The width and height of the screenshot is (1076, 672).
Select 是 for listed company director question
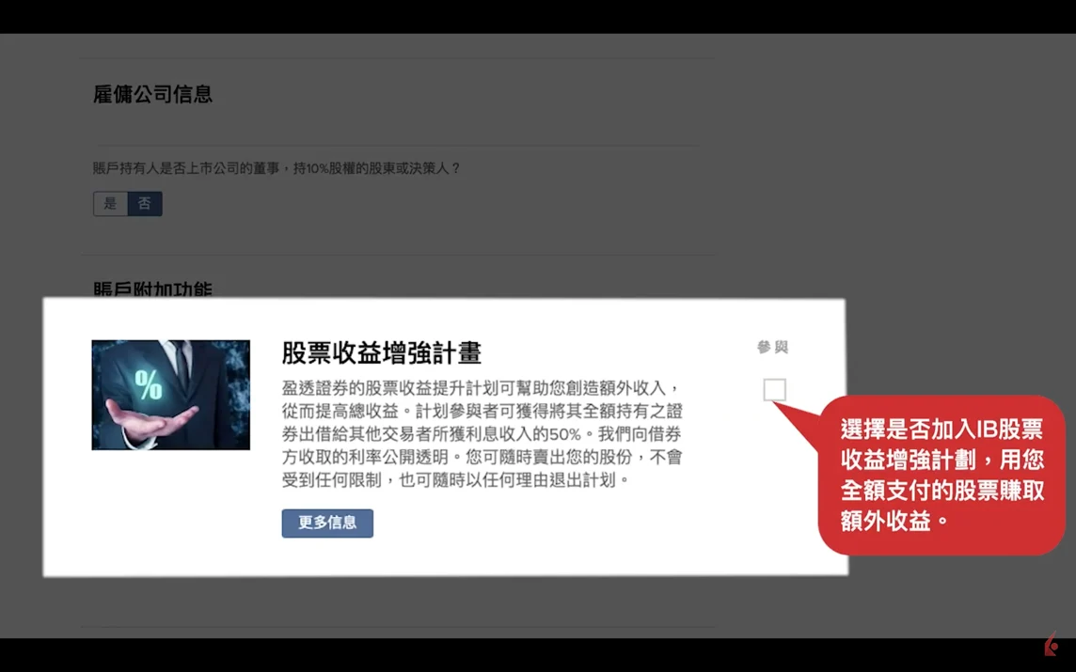(110, 204)
